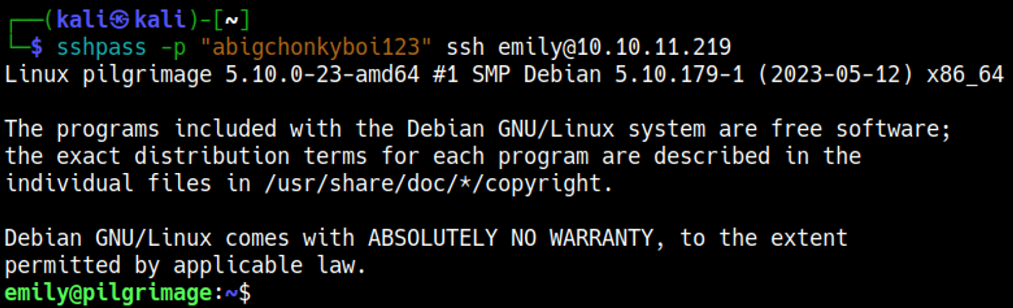
Task: Click the words applicable law
Action: point(269,265)
